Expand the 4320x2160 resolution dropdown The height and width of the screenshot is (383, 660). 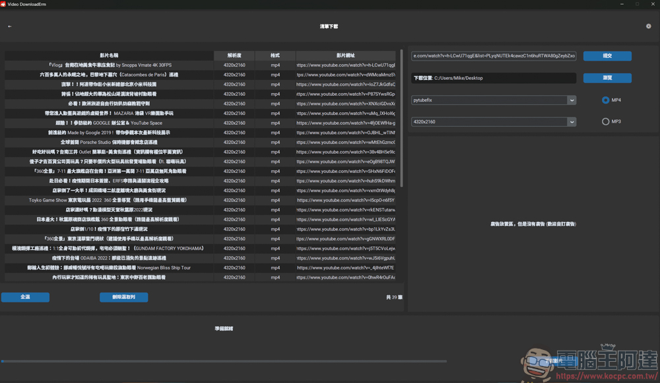click(x=493, y=122)
